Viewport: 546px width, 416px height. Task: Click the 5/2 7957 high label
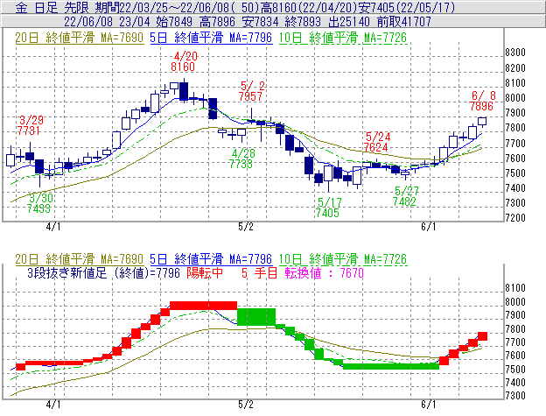pos(251,91)
